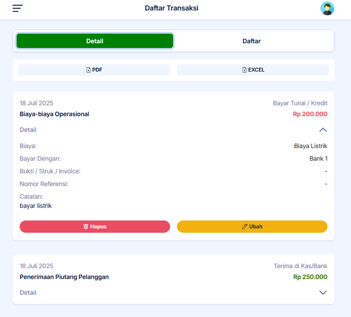Expand Penerimaan Piutang Pelanggan with down chevron
Viewport: 351px width, 317px height.
323,293
